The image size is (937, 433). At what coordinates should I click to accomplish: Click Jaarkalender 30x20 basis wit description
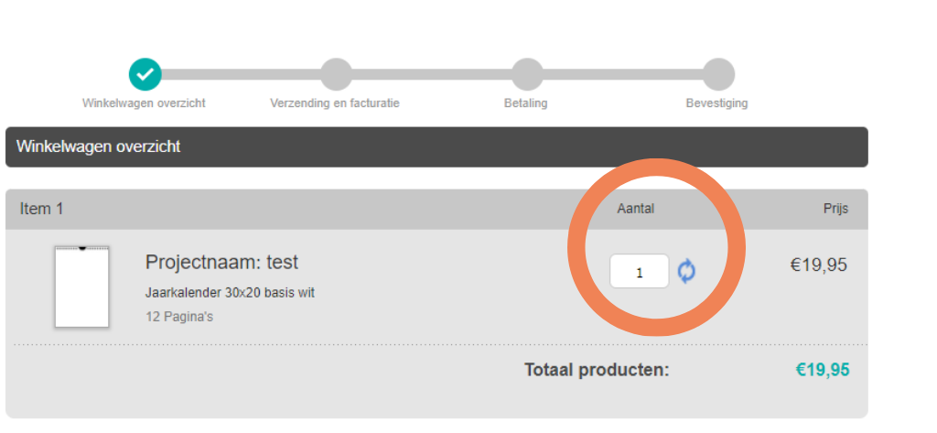[x=230, y=293]
